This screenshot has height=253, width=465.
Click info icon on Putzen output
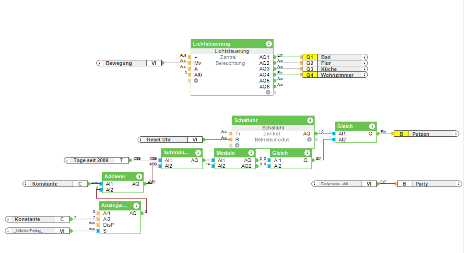(x=456, y=134)
